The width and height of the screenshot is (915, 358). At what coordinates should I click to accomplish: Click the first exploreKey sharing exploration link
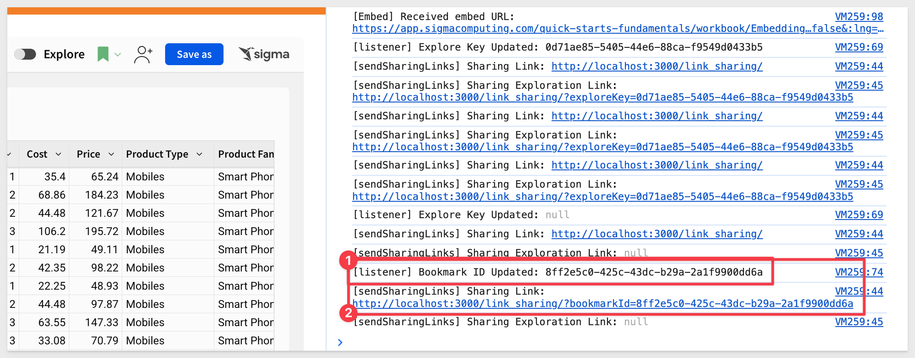(x=603, y=97)
